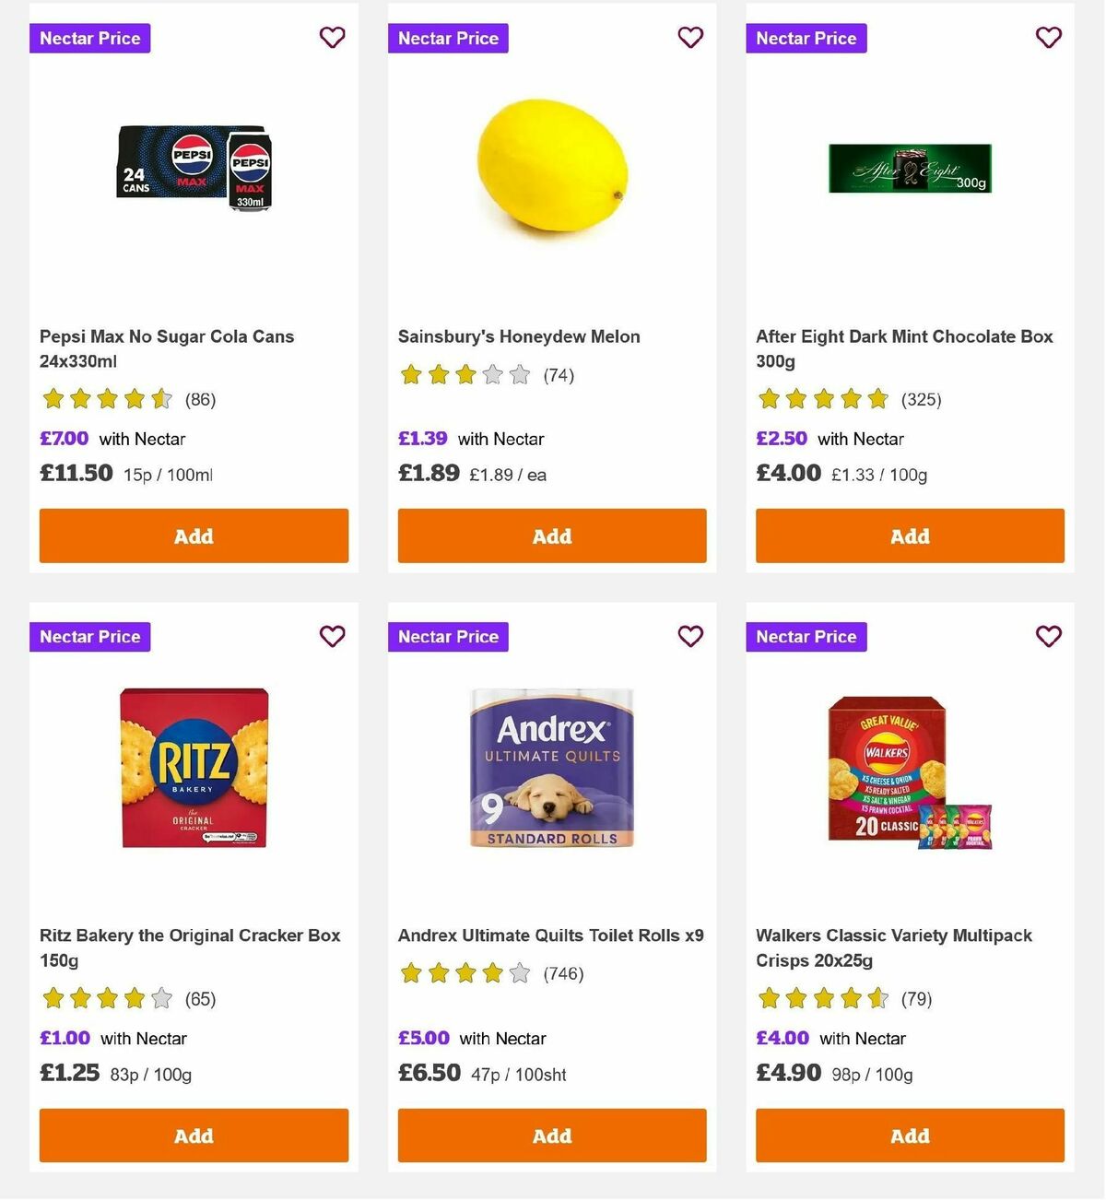This screenshot has height=1200, width=1106.
Task: Open the Andrex Ultimate Quilts product page
Action: 550,935
